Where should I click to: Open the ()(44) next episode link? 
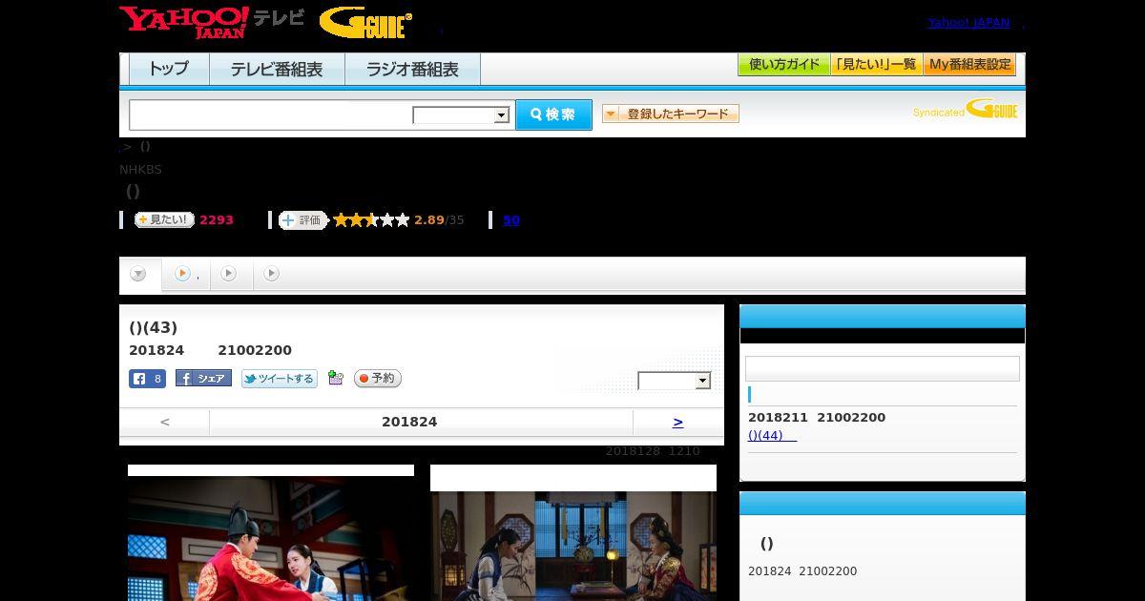772,436
